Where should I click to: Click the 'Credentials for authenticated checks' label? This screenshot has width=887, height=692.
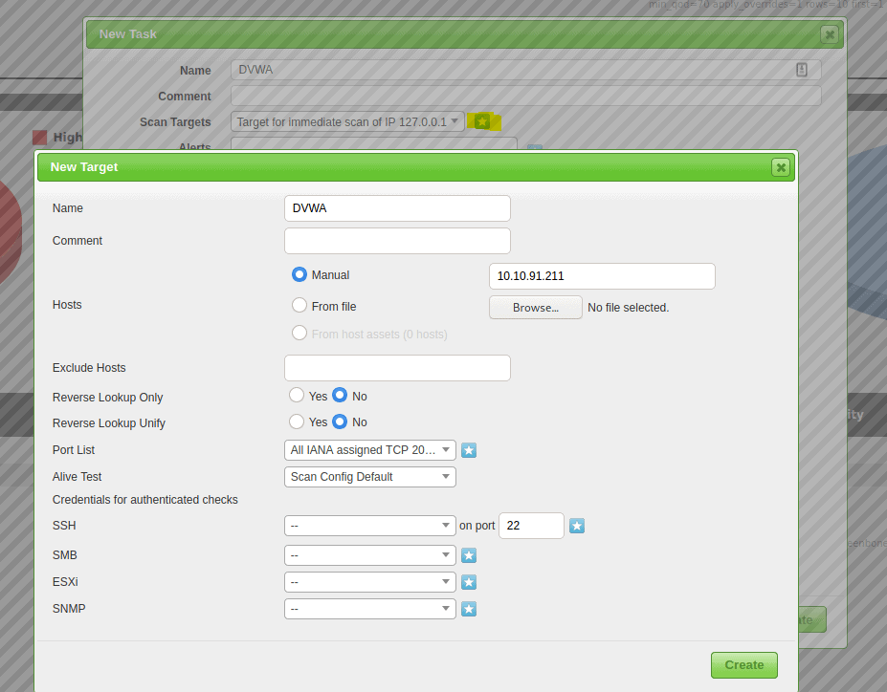click(x=144, y=500)
